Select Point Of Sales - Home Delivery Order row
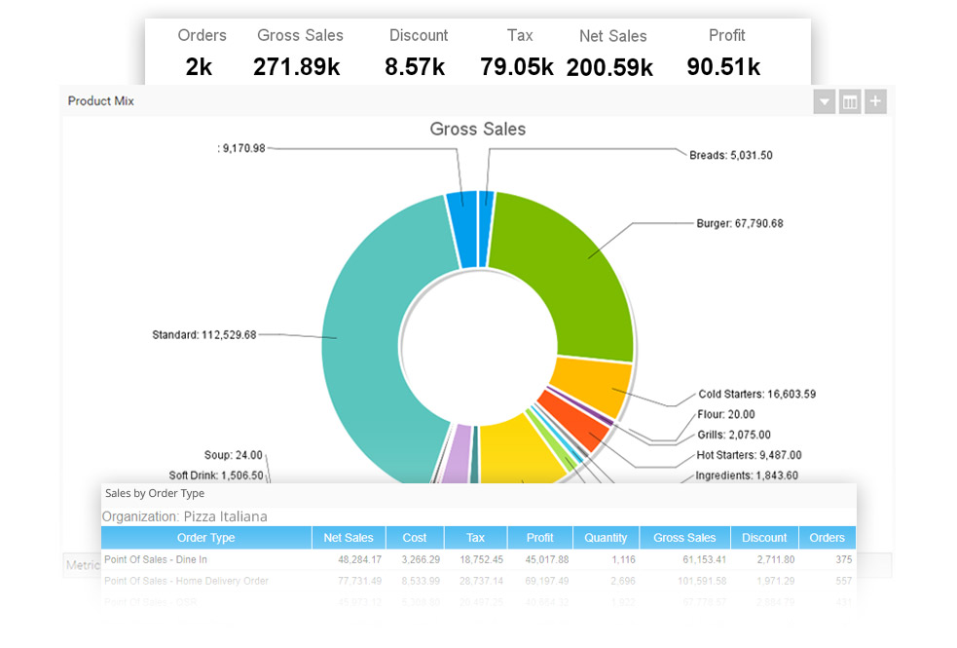The image size is (957, 648). pyautogui.click(x=479, y=581)
